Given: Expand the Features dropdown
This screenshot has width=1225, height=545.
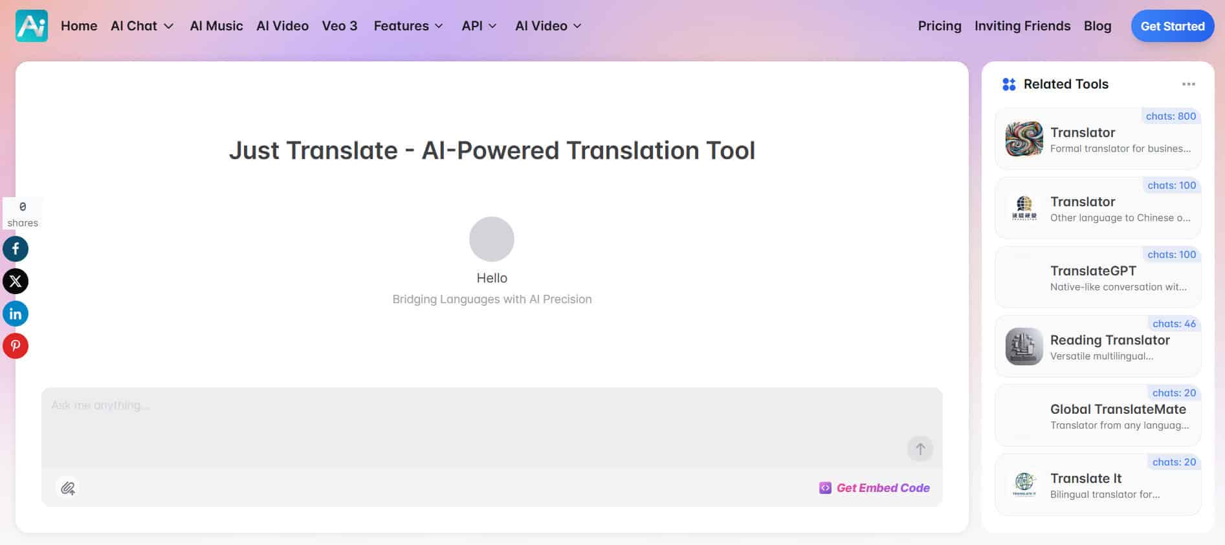Looking at the screenshot, I should coord(408,26).
